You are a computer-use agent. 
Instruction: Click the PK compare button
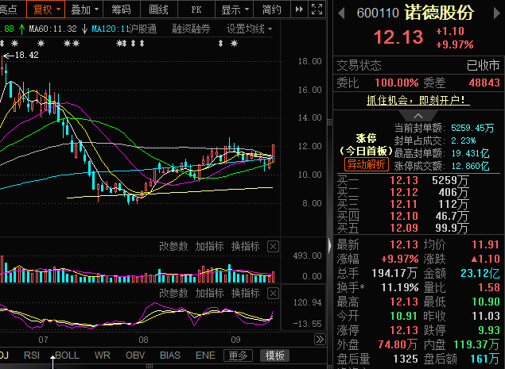(x=196, y=10)
